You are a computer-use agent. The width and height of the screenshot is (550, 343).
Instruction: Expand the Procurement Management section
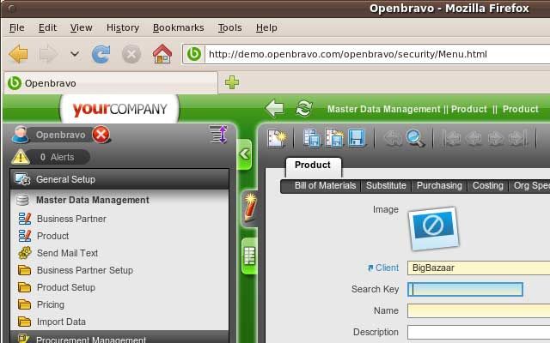click(119, 338)
